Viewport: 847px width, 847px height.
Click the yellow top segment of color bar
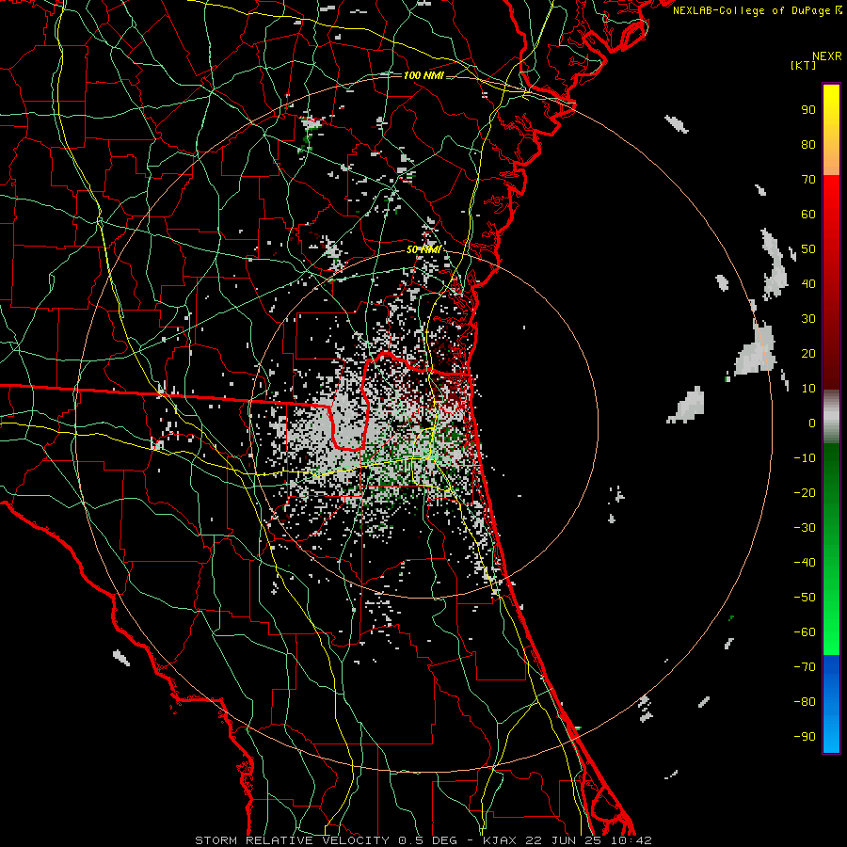pos(831,130)
